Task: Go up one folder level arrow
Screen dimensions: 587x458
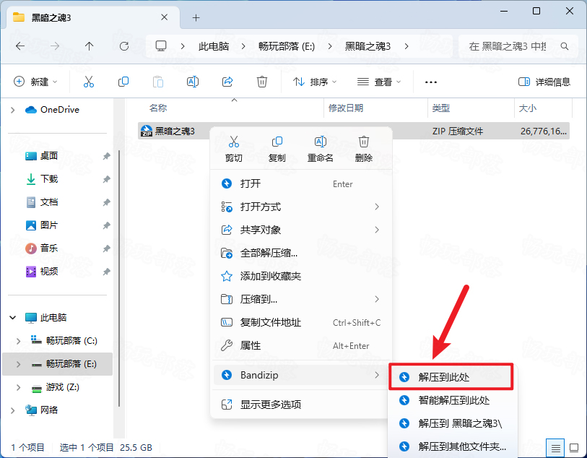Action: [89, 46]
